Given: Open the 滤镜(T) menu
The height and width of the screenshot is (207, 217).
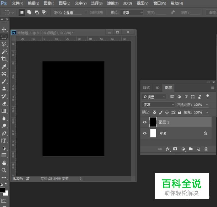Looking at the screenshot, I should coord(113,3).
